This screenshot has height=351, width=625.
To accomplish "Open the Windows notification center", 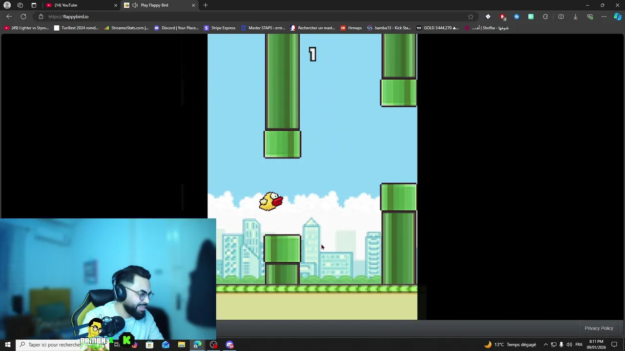I will coord(614,345).
